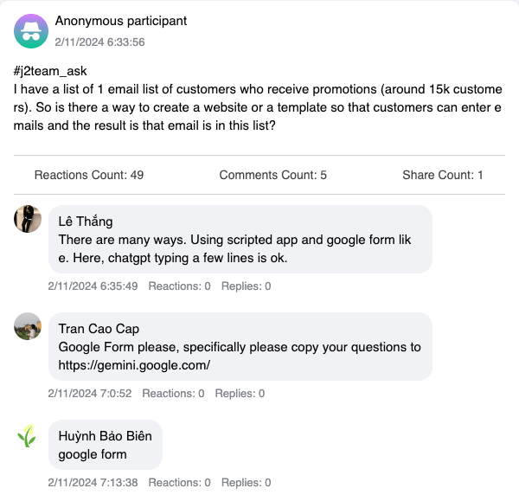The image size is (519, 501).
Task: Click Huỳnh Bảo Biên's leaf avatar
Action: (x=28, y=435)
